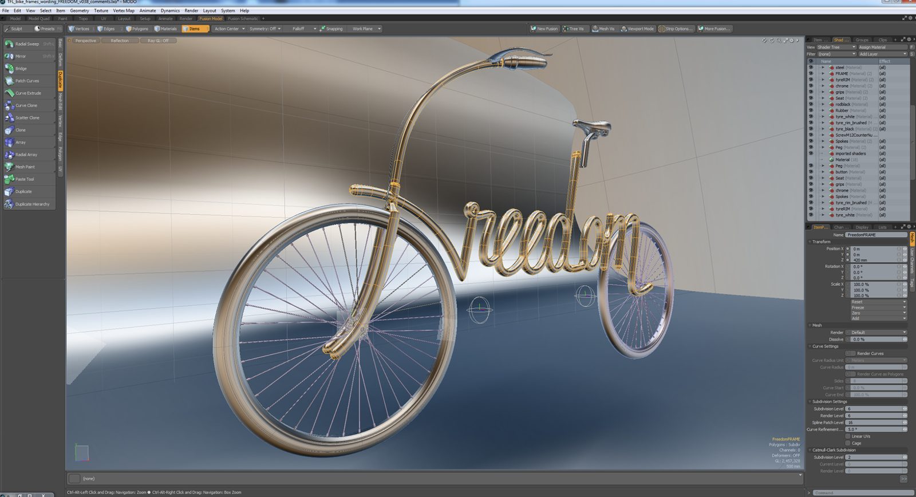The height and width of the screenshot is (497, 916).
Task: Open the Vertex Map menu
Action: 124,10
